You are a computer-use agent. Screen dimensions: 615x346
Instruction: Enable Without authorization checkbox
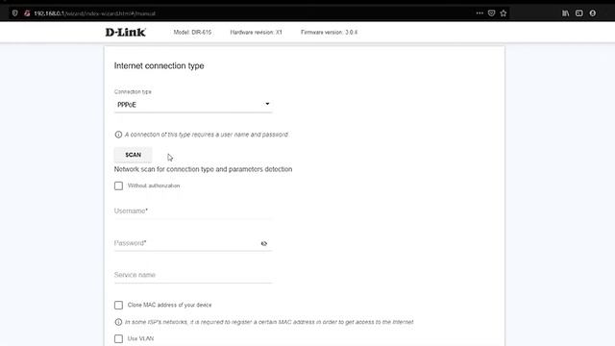pyautogui.click(x=118, y=185)
